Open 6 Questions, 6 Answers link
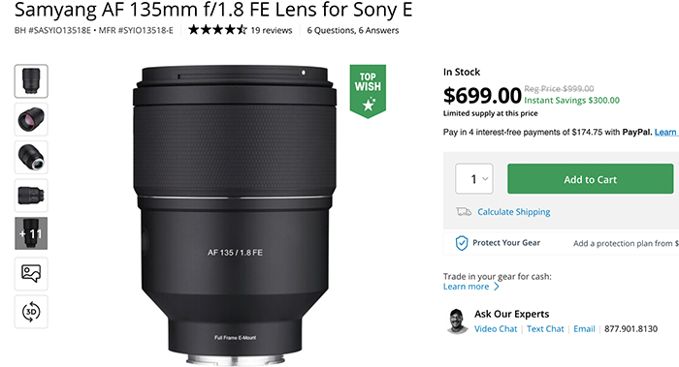 353,30
